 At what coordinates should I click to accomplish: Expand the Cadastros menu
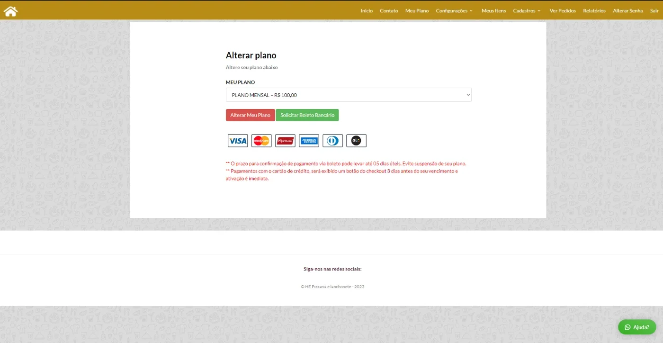point(527,10)
